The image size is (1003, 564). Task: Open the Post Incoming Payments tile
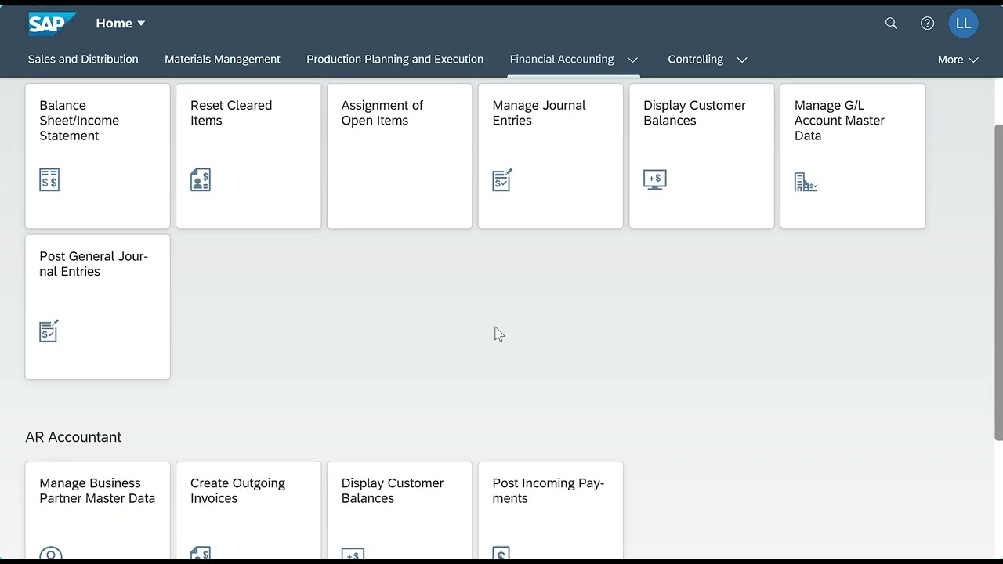pos(551,512)
